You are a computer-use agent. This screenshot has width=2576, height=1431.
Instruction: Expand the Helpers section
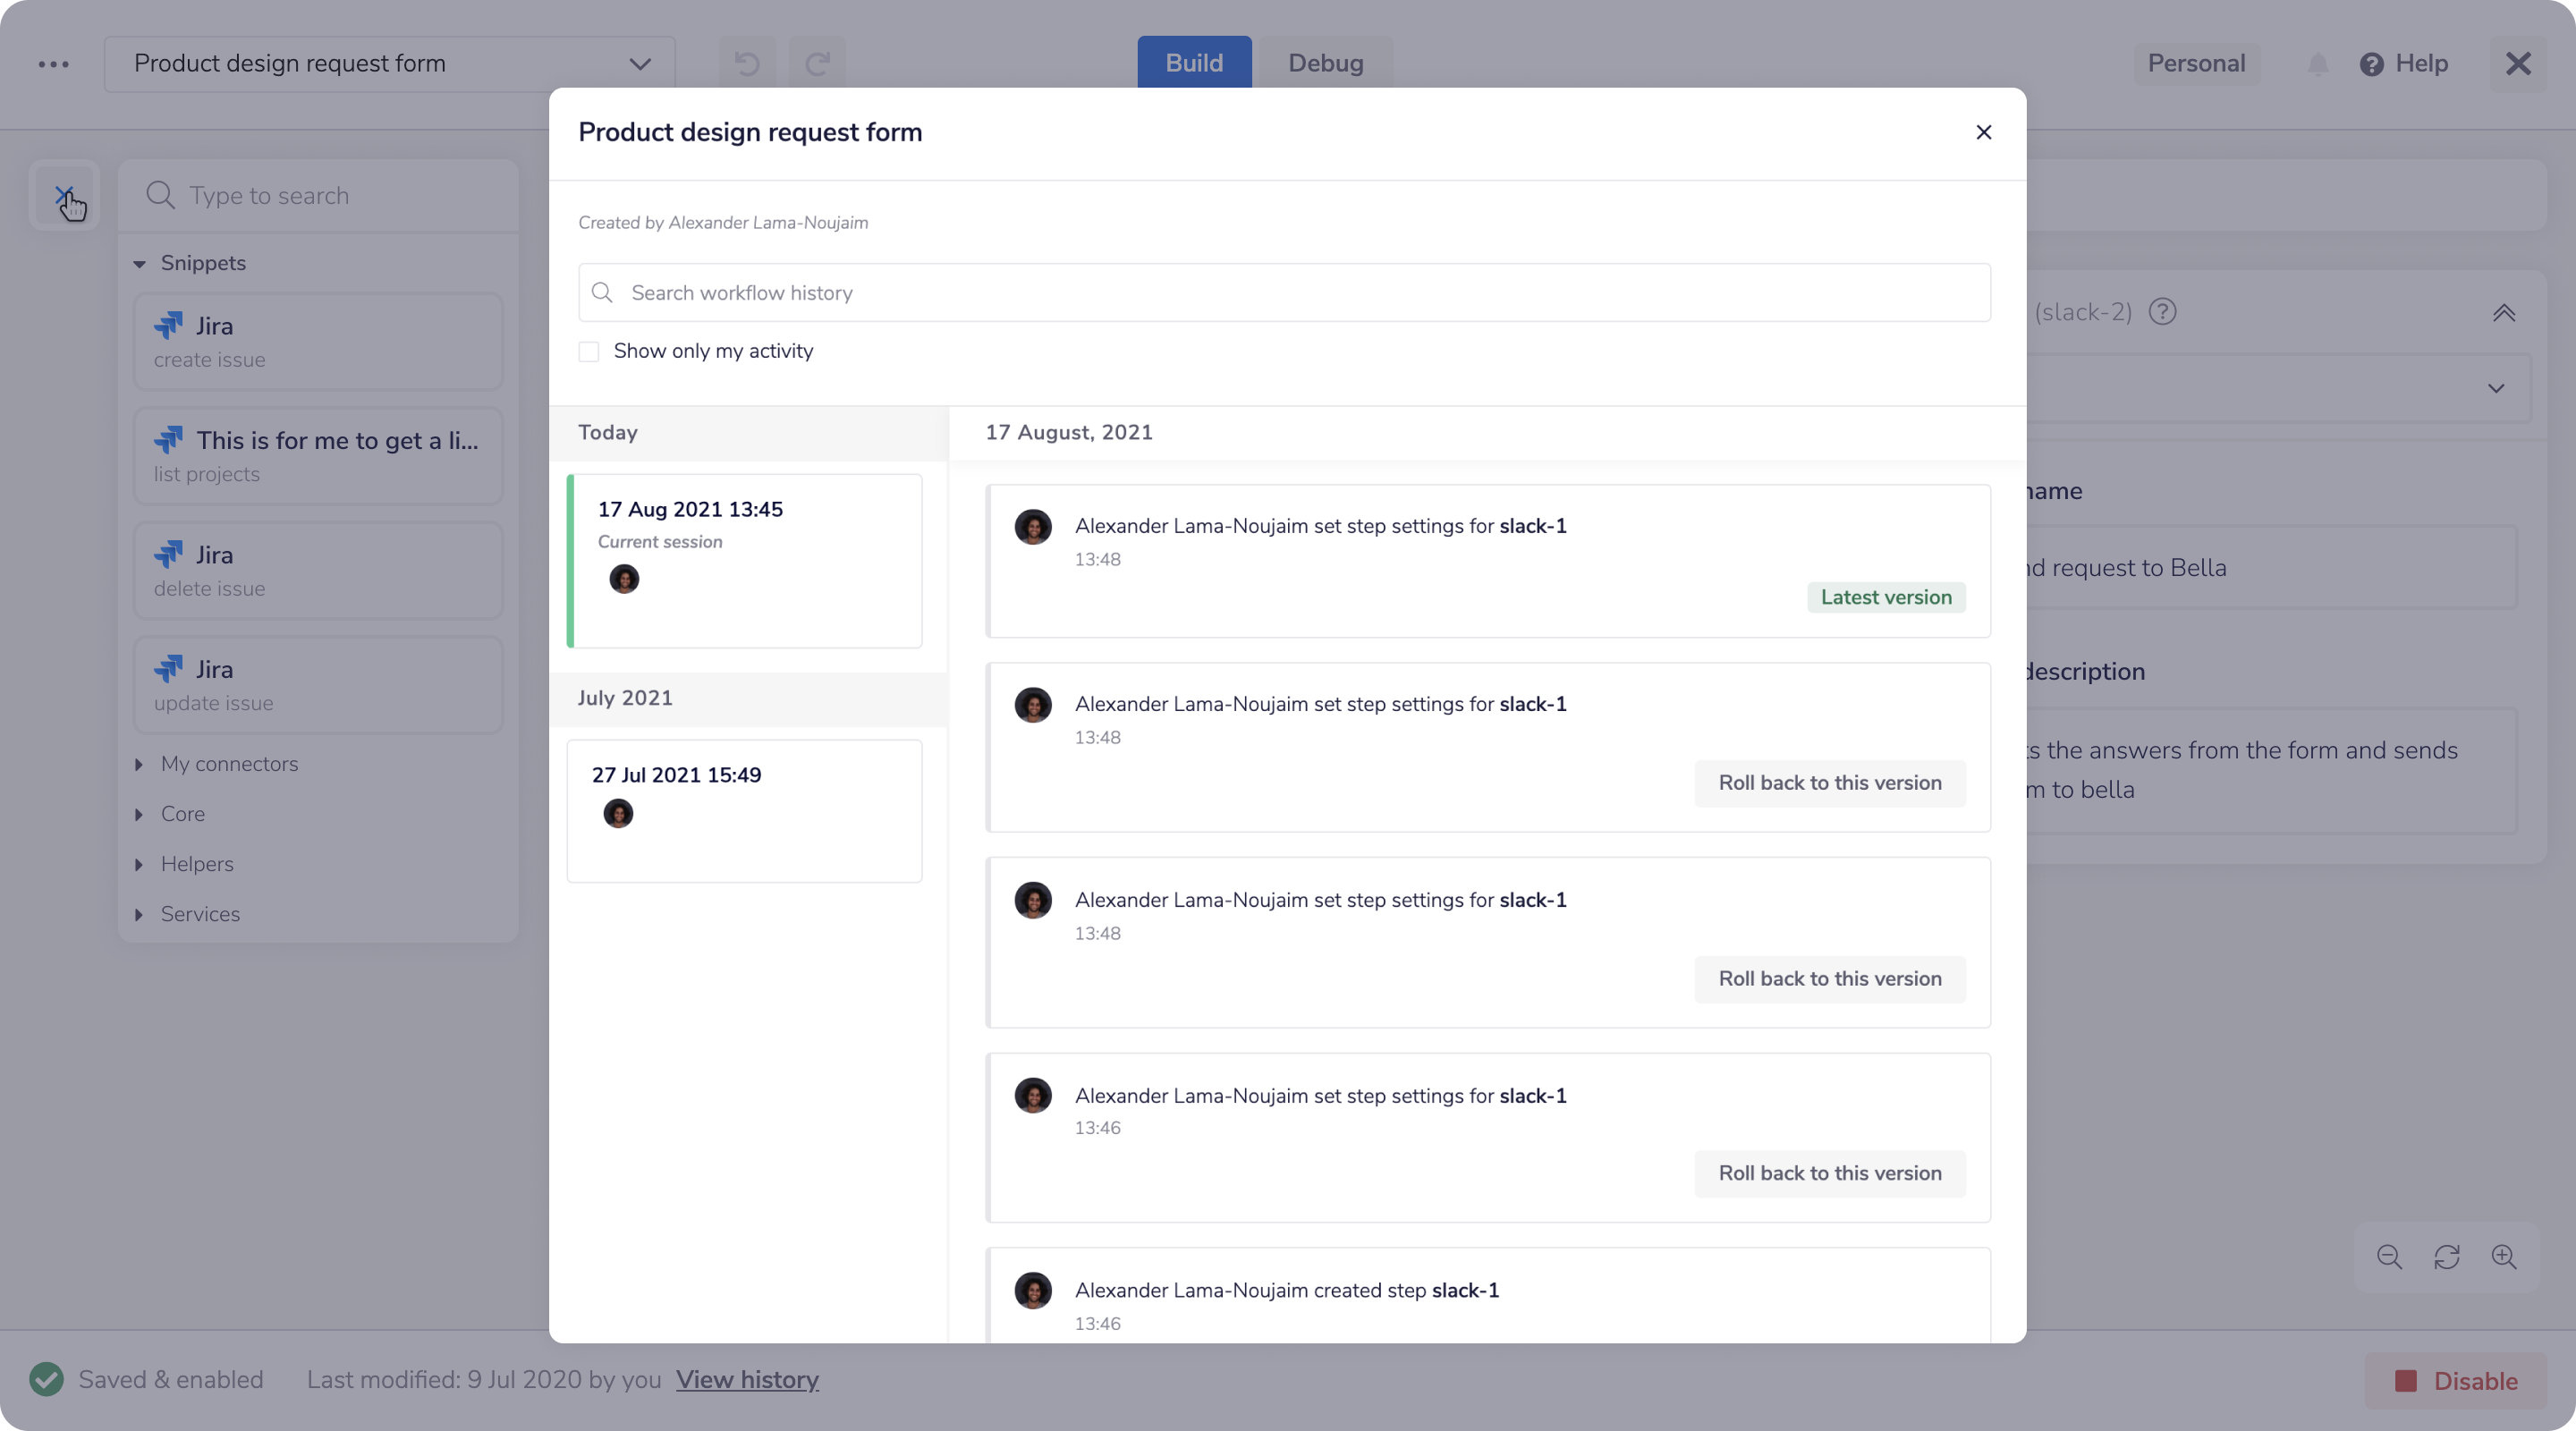[139, 864]
